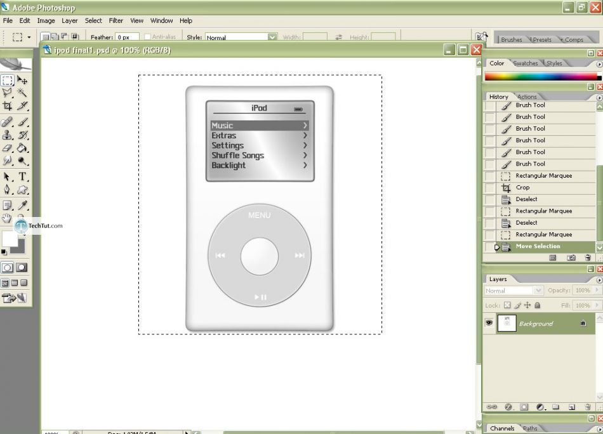Hide the Background layer eye icon
The width and height of the screenshot is (603, 434).
(x=489, y=322)
